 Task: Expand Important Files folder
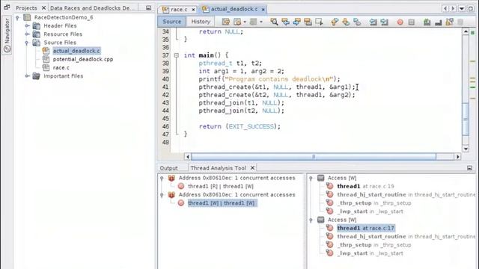point(27,76)
